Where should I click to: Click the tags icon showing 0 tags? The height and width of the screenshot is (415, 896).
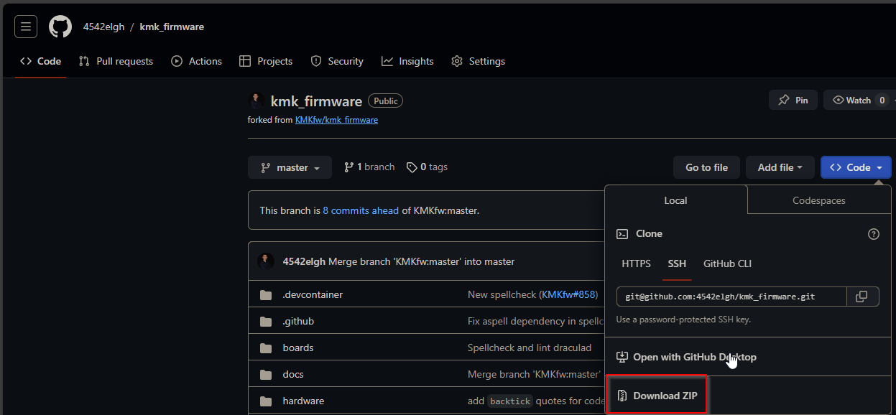(412, 167)
